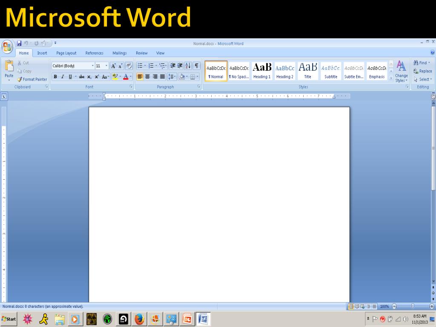Open the Customize Quick Access Toolbar dropdown

(55, 43)
